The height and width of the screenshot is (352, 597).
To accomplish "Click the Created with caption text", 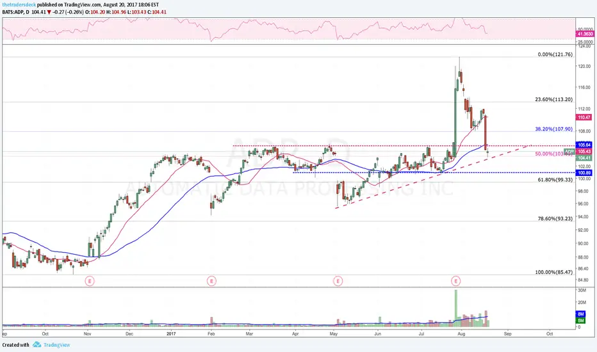I will 15,345.
